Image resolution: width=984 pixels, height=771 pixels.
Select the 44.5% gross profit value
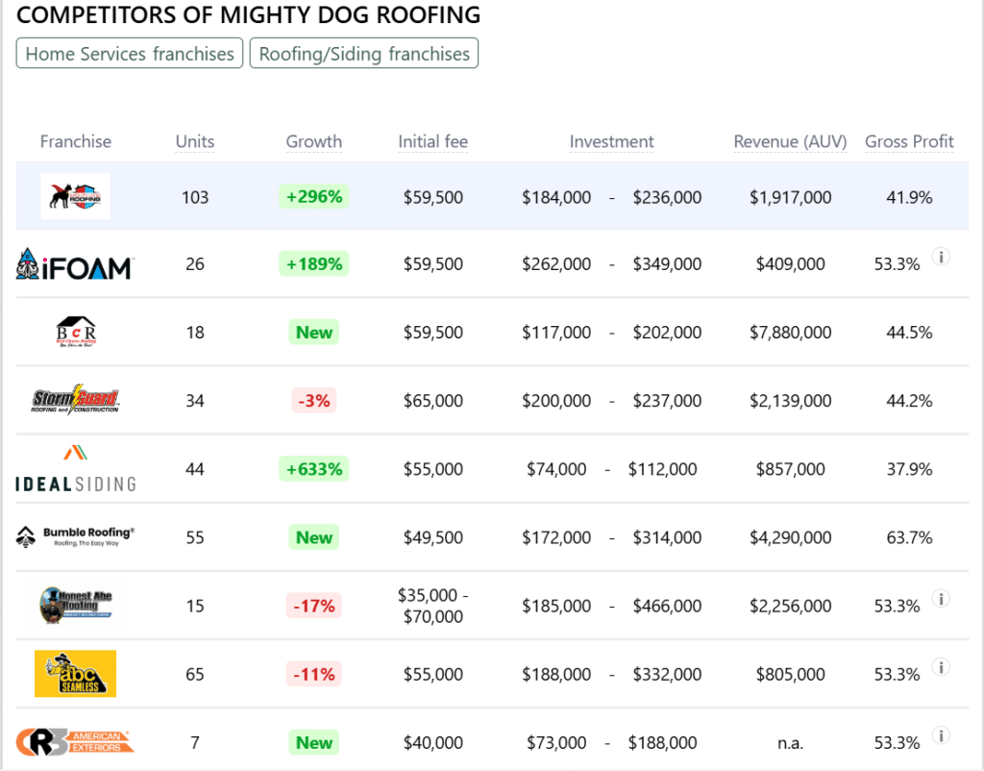click(x=909, y=332)
